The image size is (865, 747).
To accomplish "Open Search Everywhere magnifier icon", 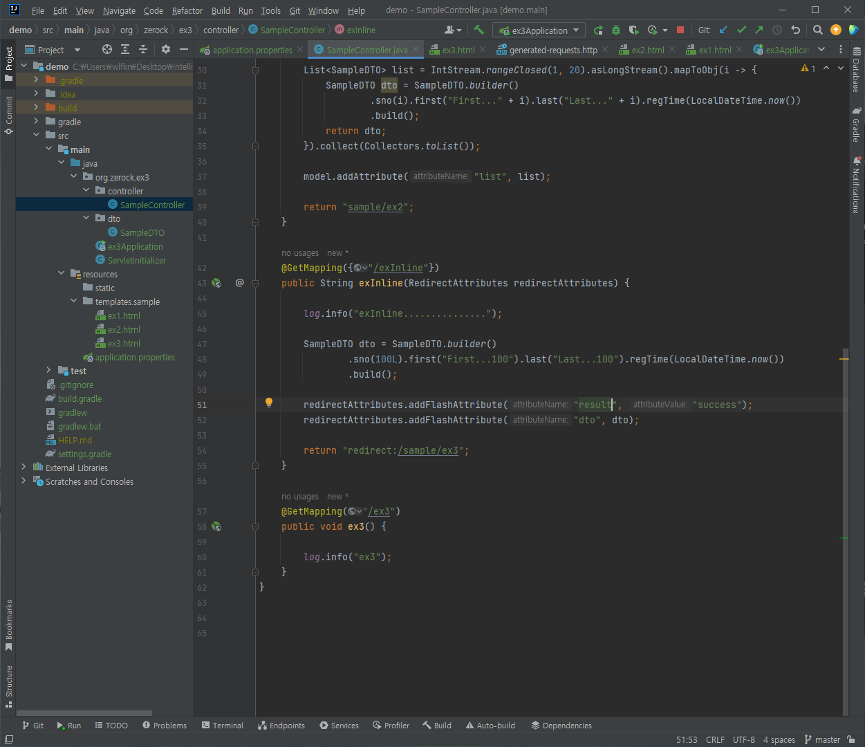I will coord(818,30).
